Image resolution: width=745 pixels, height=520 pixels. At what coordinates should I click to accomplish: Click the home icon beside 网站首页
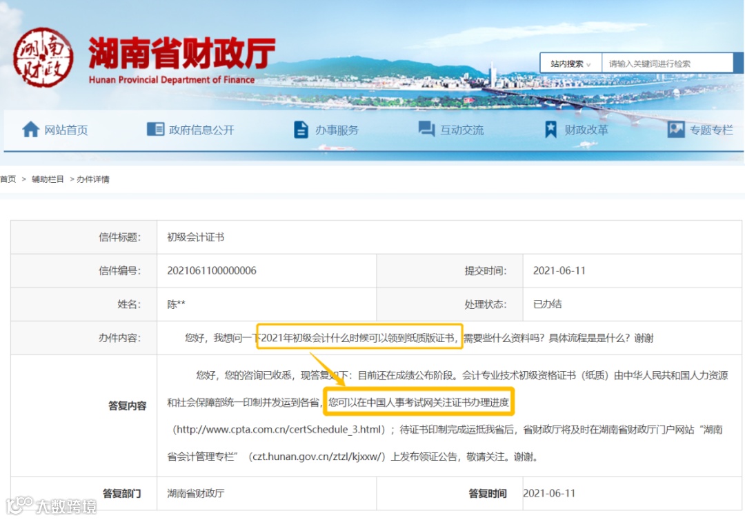point(30,129)
